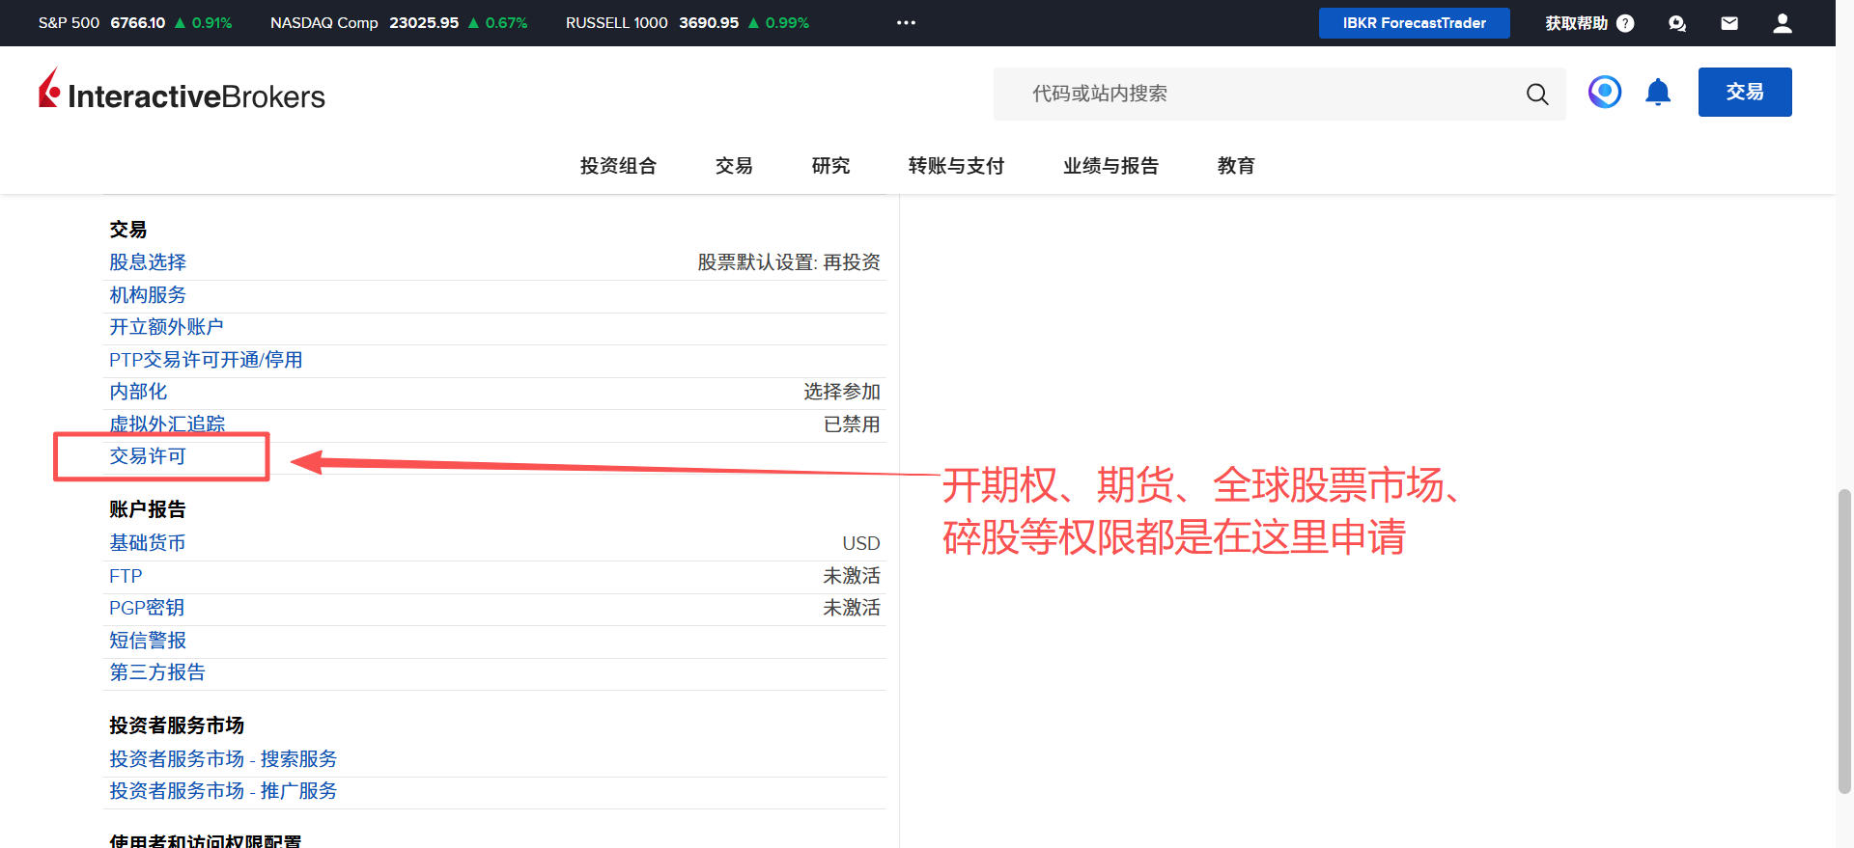Screen dimensions: 1854x848
Task: Open the 投资组合 menu
Action: [x=618, y=166]
